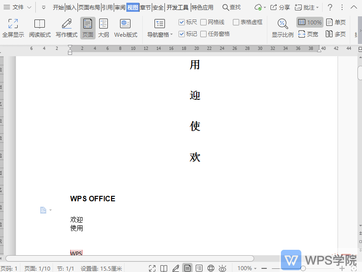The width and height of the screenshot is (362, 272).
Task: Select the 页面 page view button
Action: (x=88, y=28)
